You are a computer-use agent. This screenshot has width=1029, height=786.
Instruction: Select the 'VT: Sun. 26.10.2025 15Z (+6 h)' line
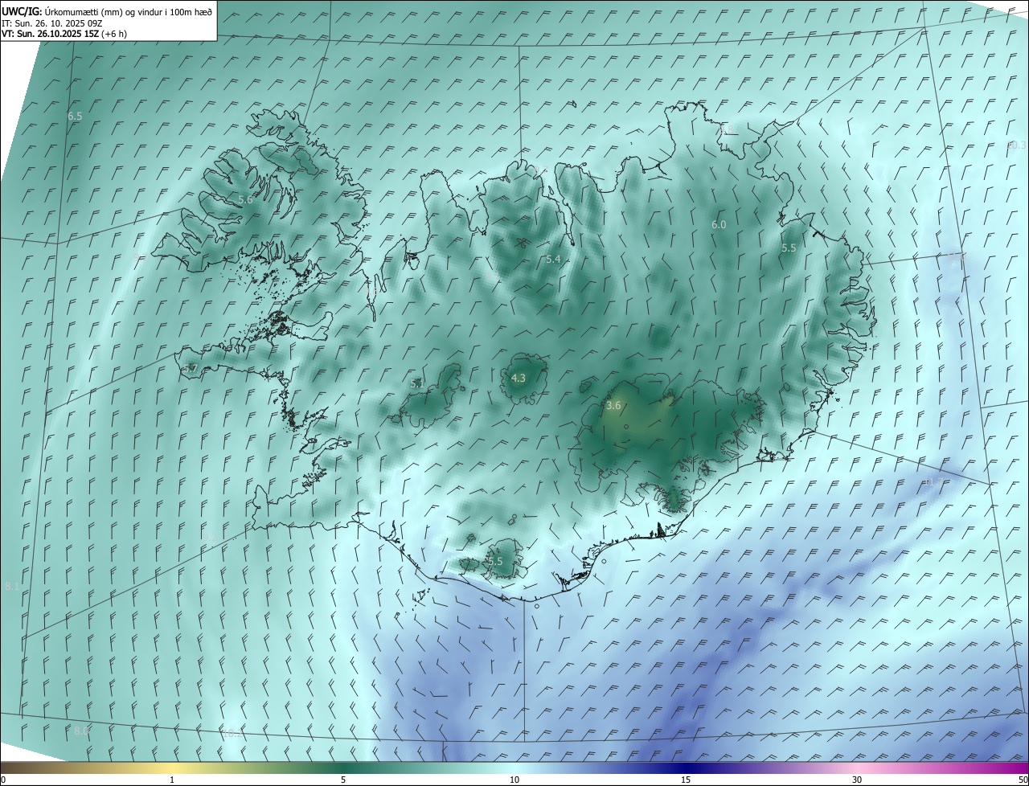tap(64, 34)
